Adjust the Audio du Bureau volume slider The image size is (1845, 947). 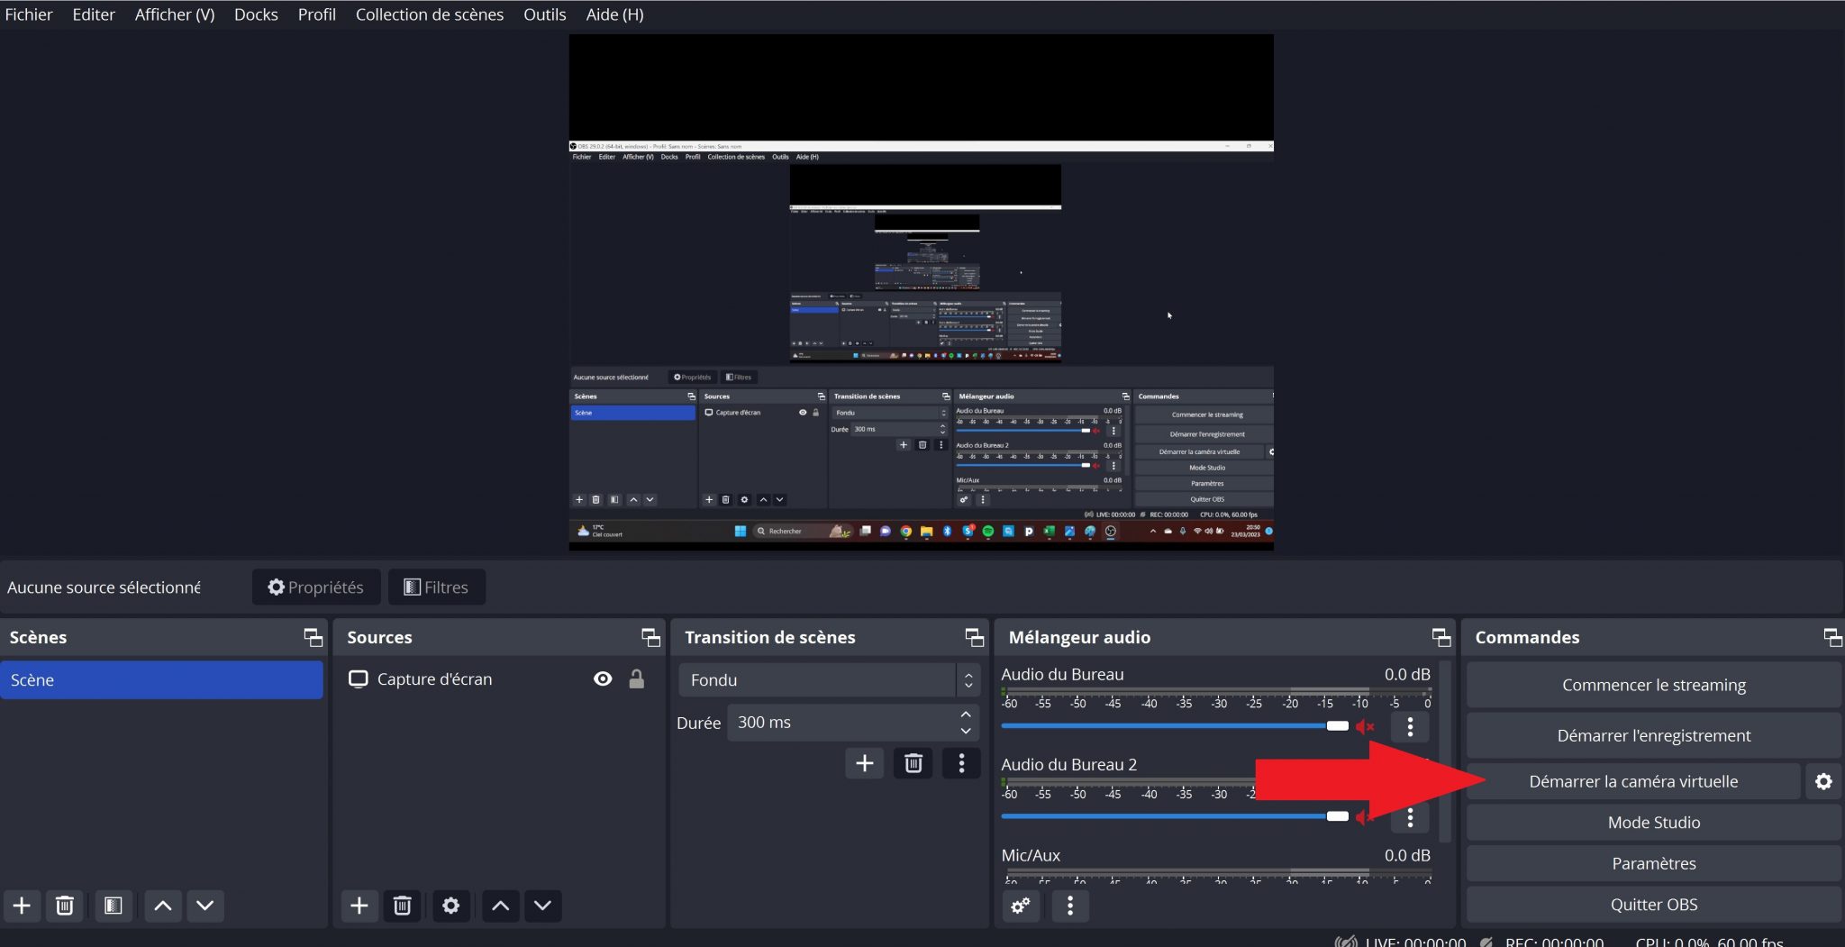point(1337,725)
